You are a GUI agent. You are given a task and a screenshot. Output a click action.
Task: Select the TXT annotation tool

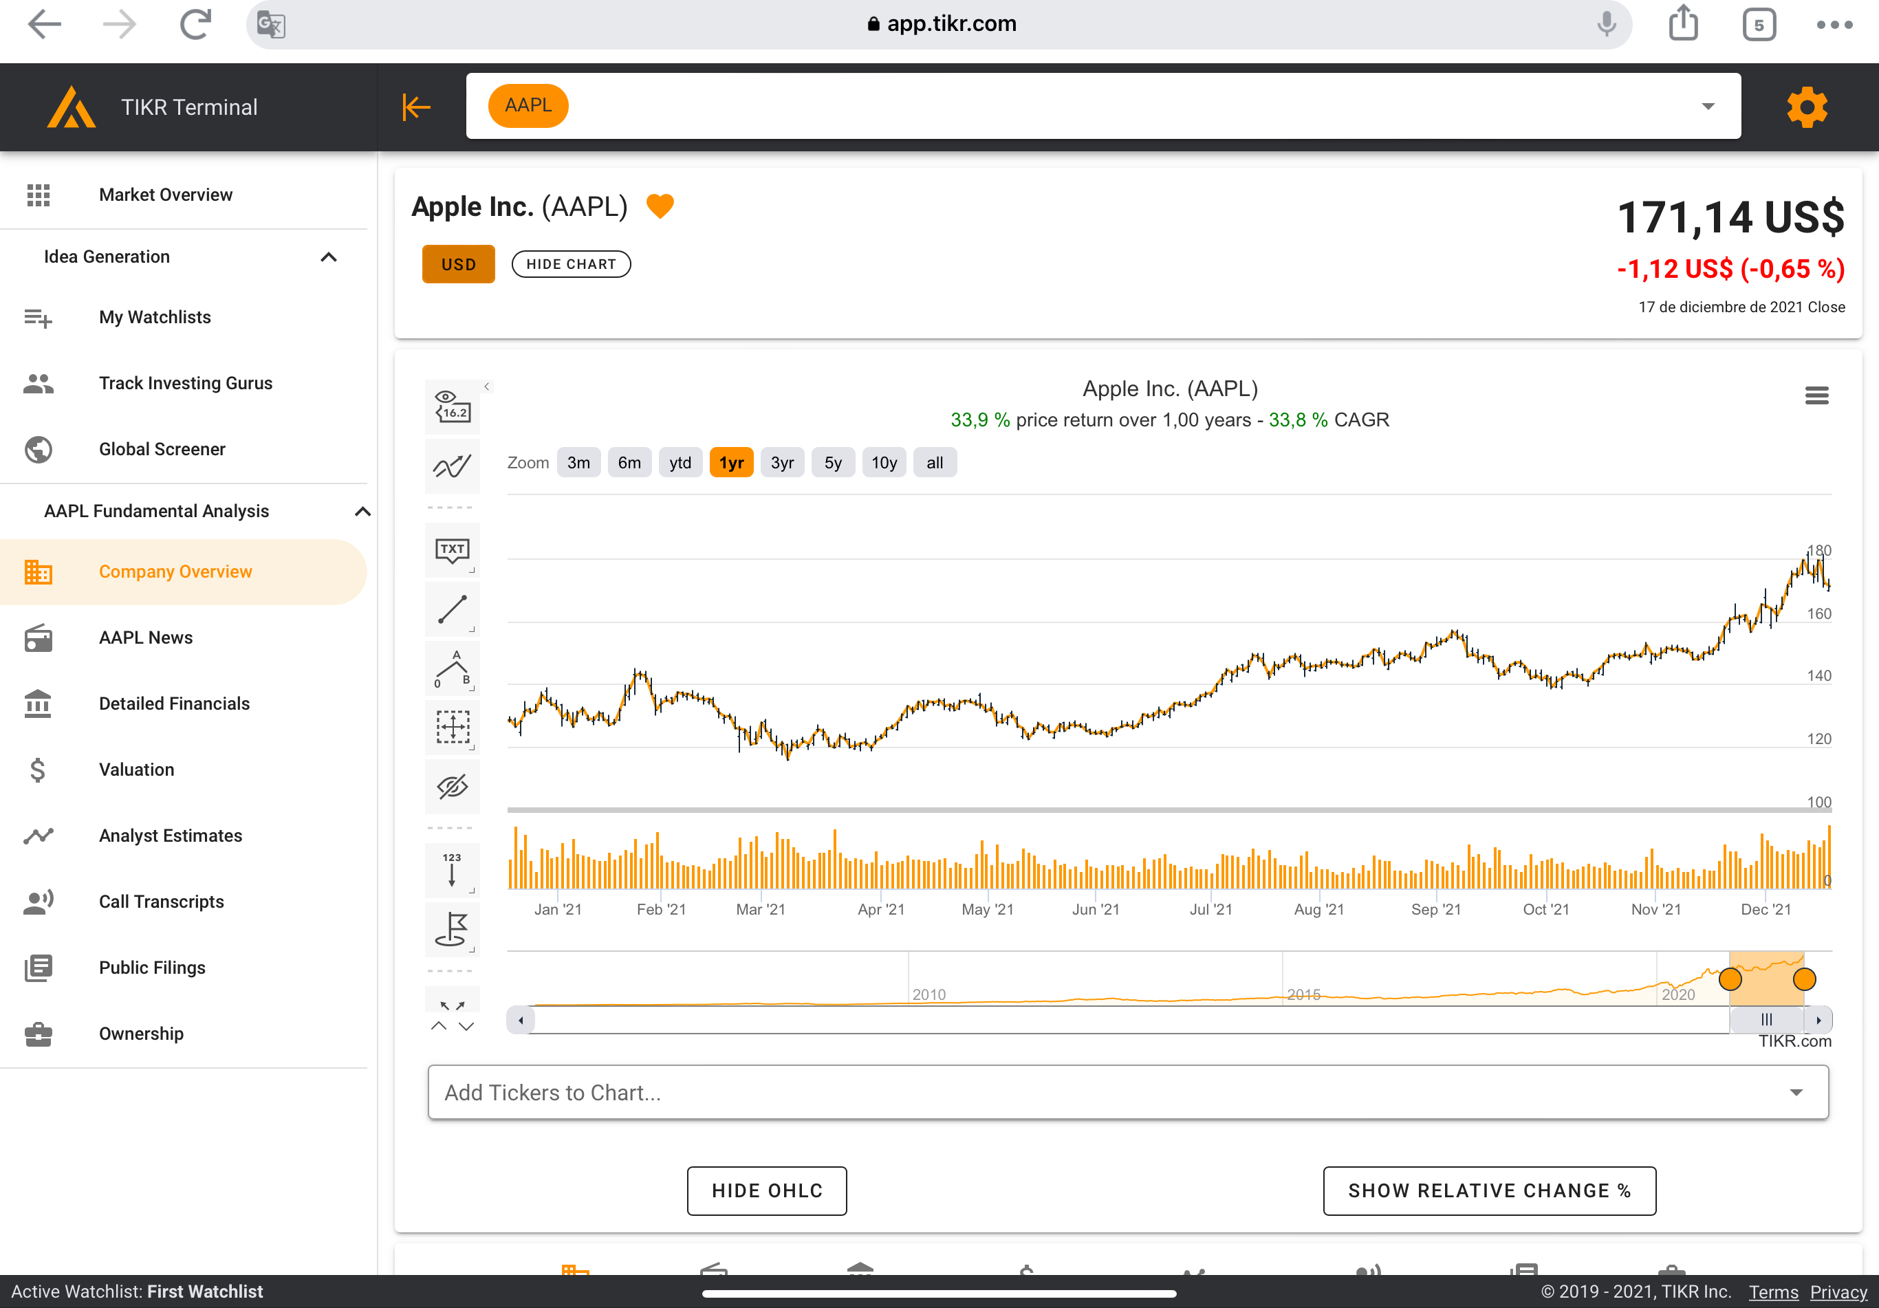452,550
